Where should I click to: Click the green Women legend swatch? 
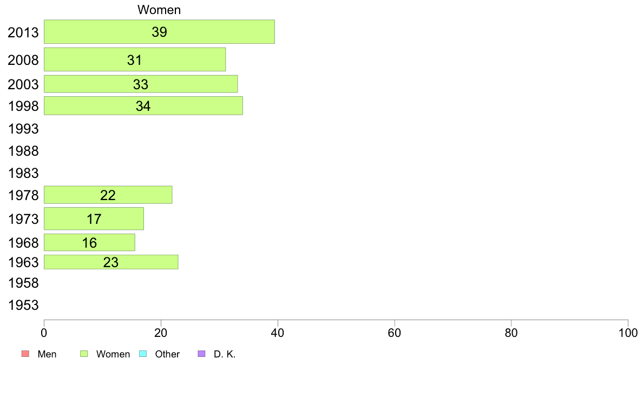point(84,354)
